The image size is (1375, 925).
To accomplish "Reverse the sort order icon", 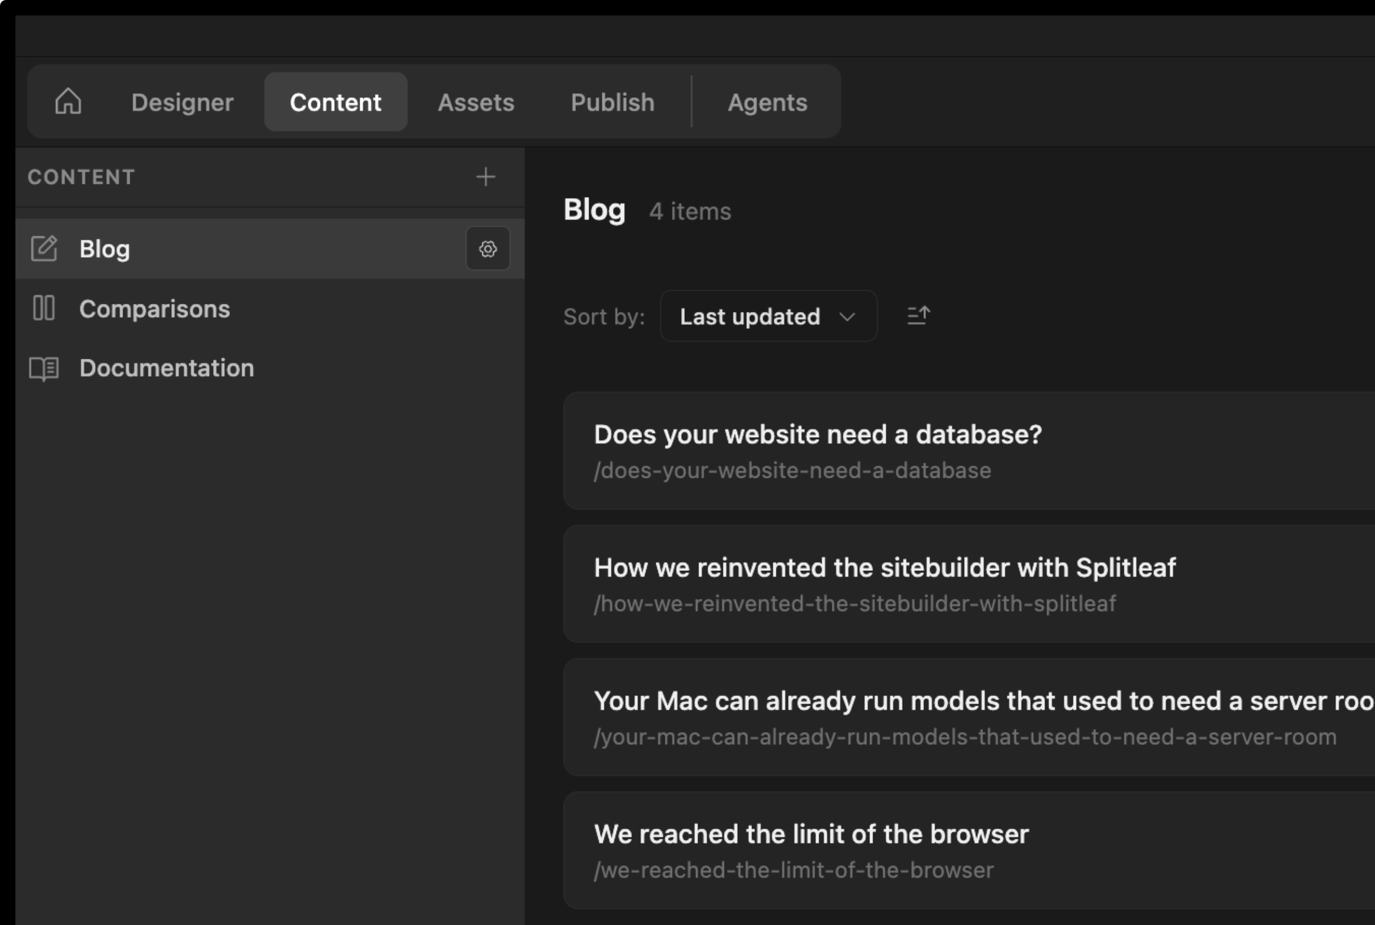I will tap(918, 316).
